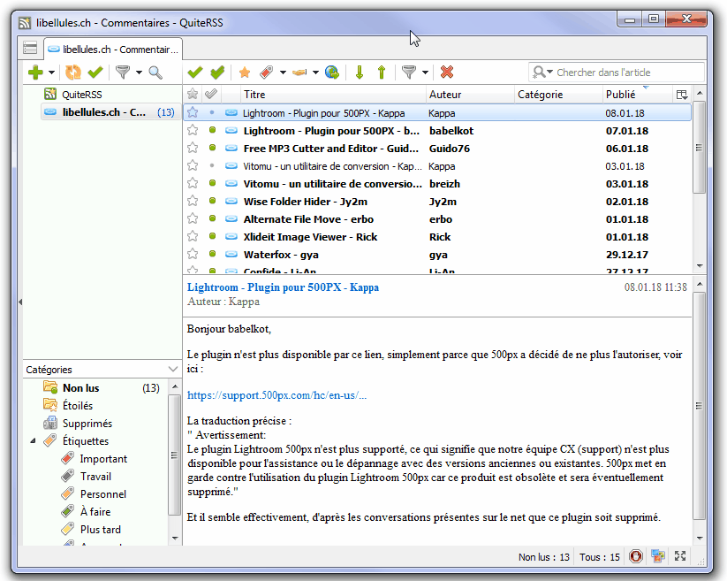Select Non lus category
Image resolution: width=727 pixels, height=581 pixels.
coord(80,388)
